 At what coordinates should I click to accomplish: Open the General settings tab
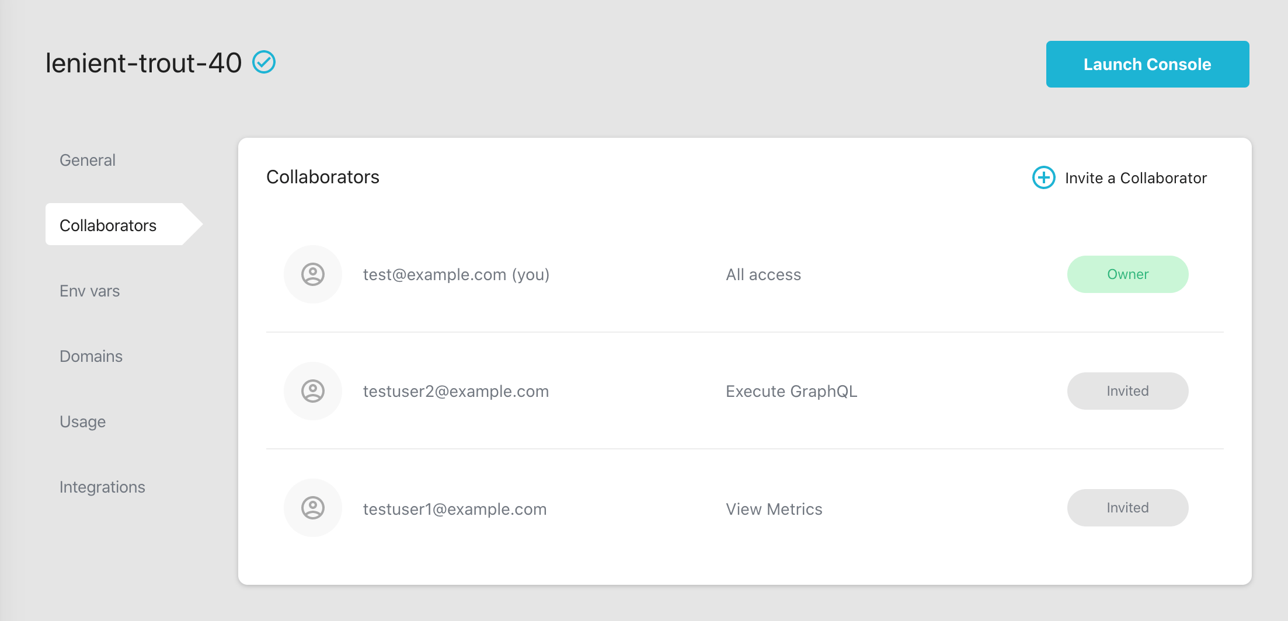click(x=86, y=159)
